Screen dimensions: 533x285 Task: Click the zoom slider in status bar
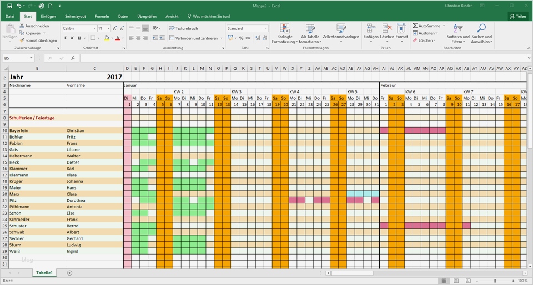click(x=495, y=281)
